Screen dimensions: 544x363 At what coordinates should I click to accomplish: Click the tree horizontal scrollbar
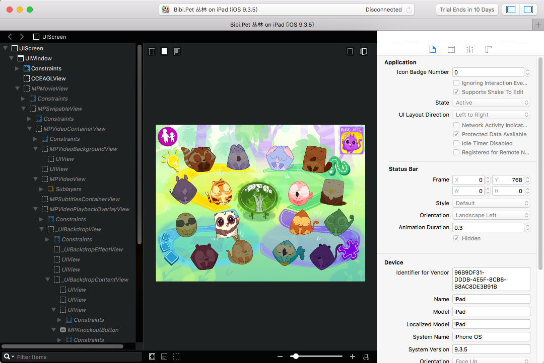[x=62, y=346]
